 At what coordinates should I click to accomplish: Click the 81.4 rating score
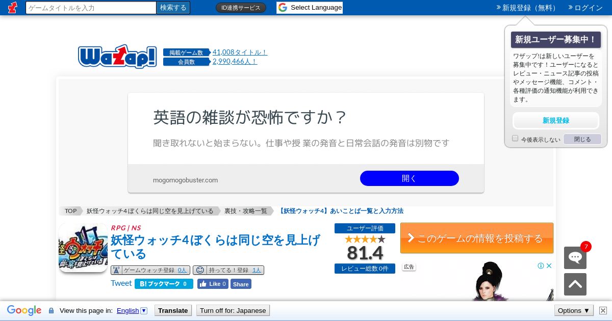(x=365, y=253)
